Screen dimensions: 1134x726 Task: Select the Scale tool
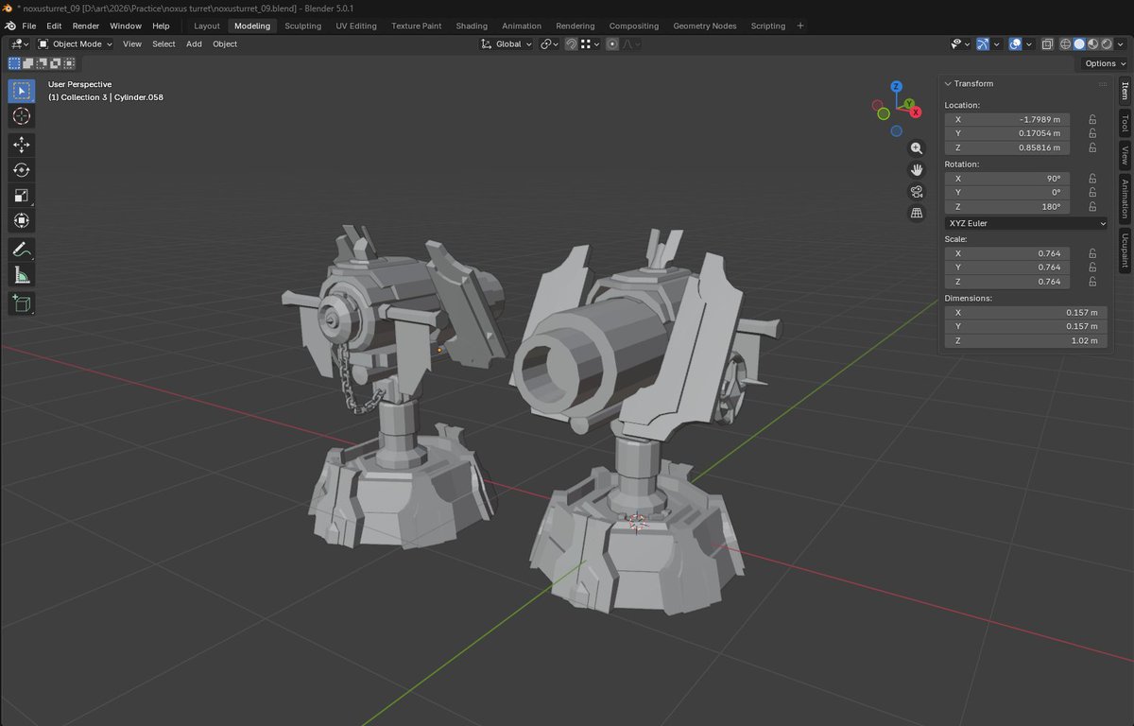pyautogui.click(x=22, y=196)
